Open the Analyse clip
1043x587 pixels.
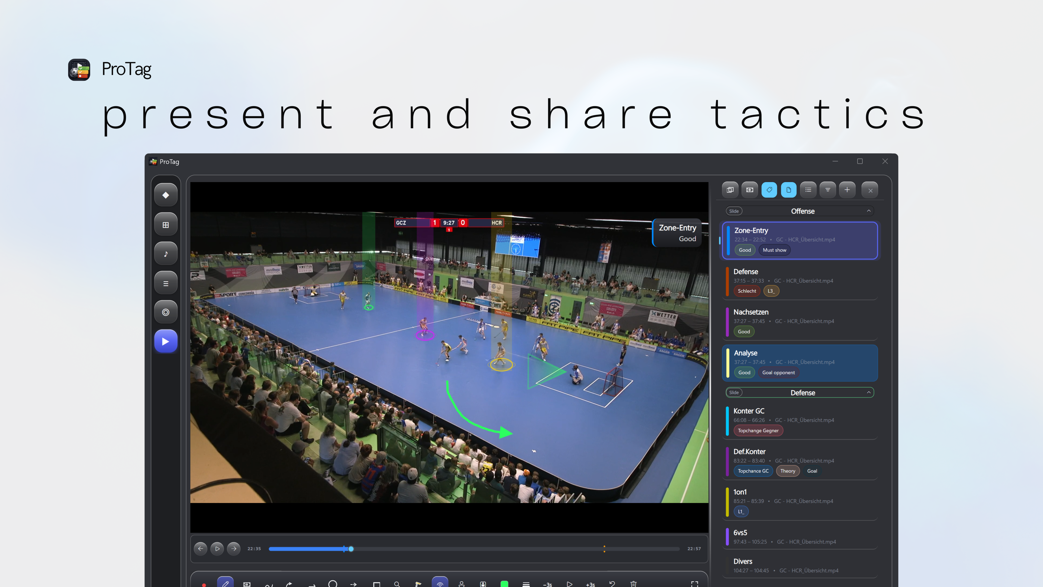(x=800, y=363)
